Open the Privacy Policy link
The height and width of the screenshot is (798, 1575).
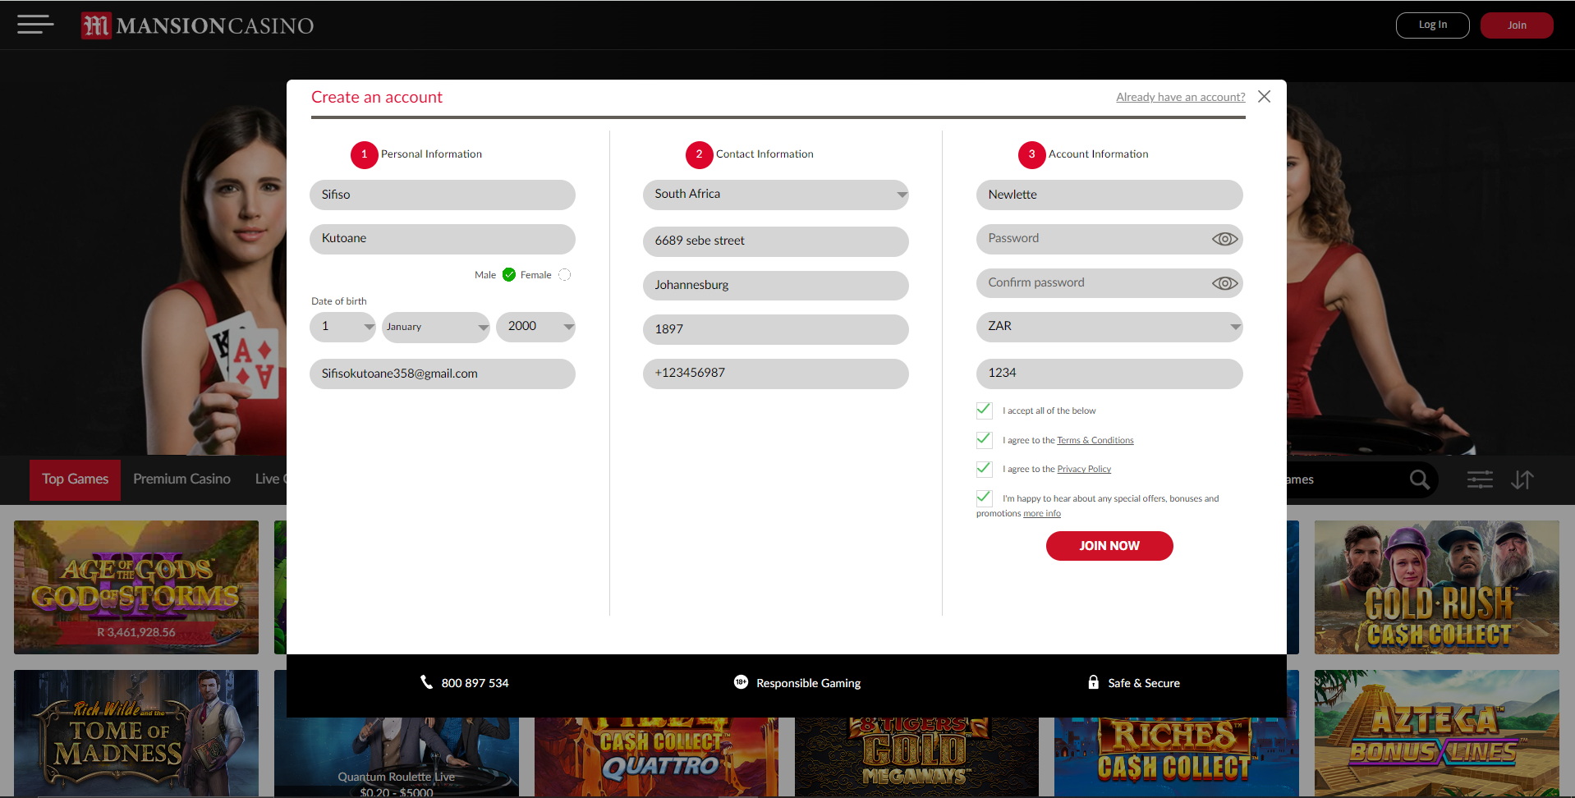pyautogui.click(x=1084, y=470)
